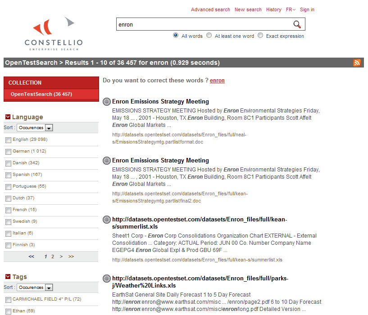Click globe icon beside Weather Links result
The width and height of the screenshot is (368, 315).
tap(107, 278)
